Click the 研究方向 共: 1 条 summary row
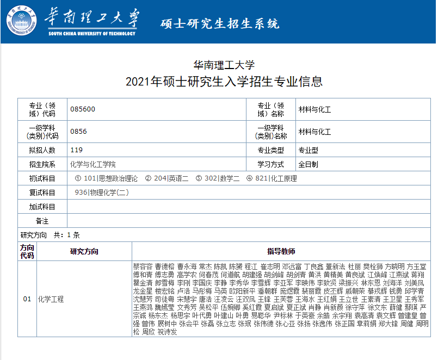This screenshot has height=360, width=438. click(224, 235)
